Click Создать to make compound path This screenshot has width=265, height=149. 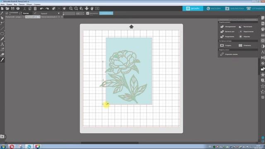click(226, 46)
